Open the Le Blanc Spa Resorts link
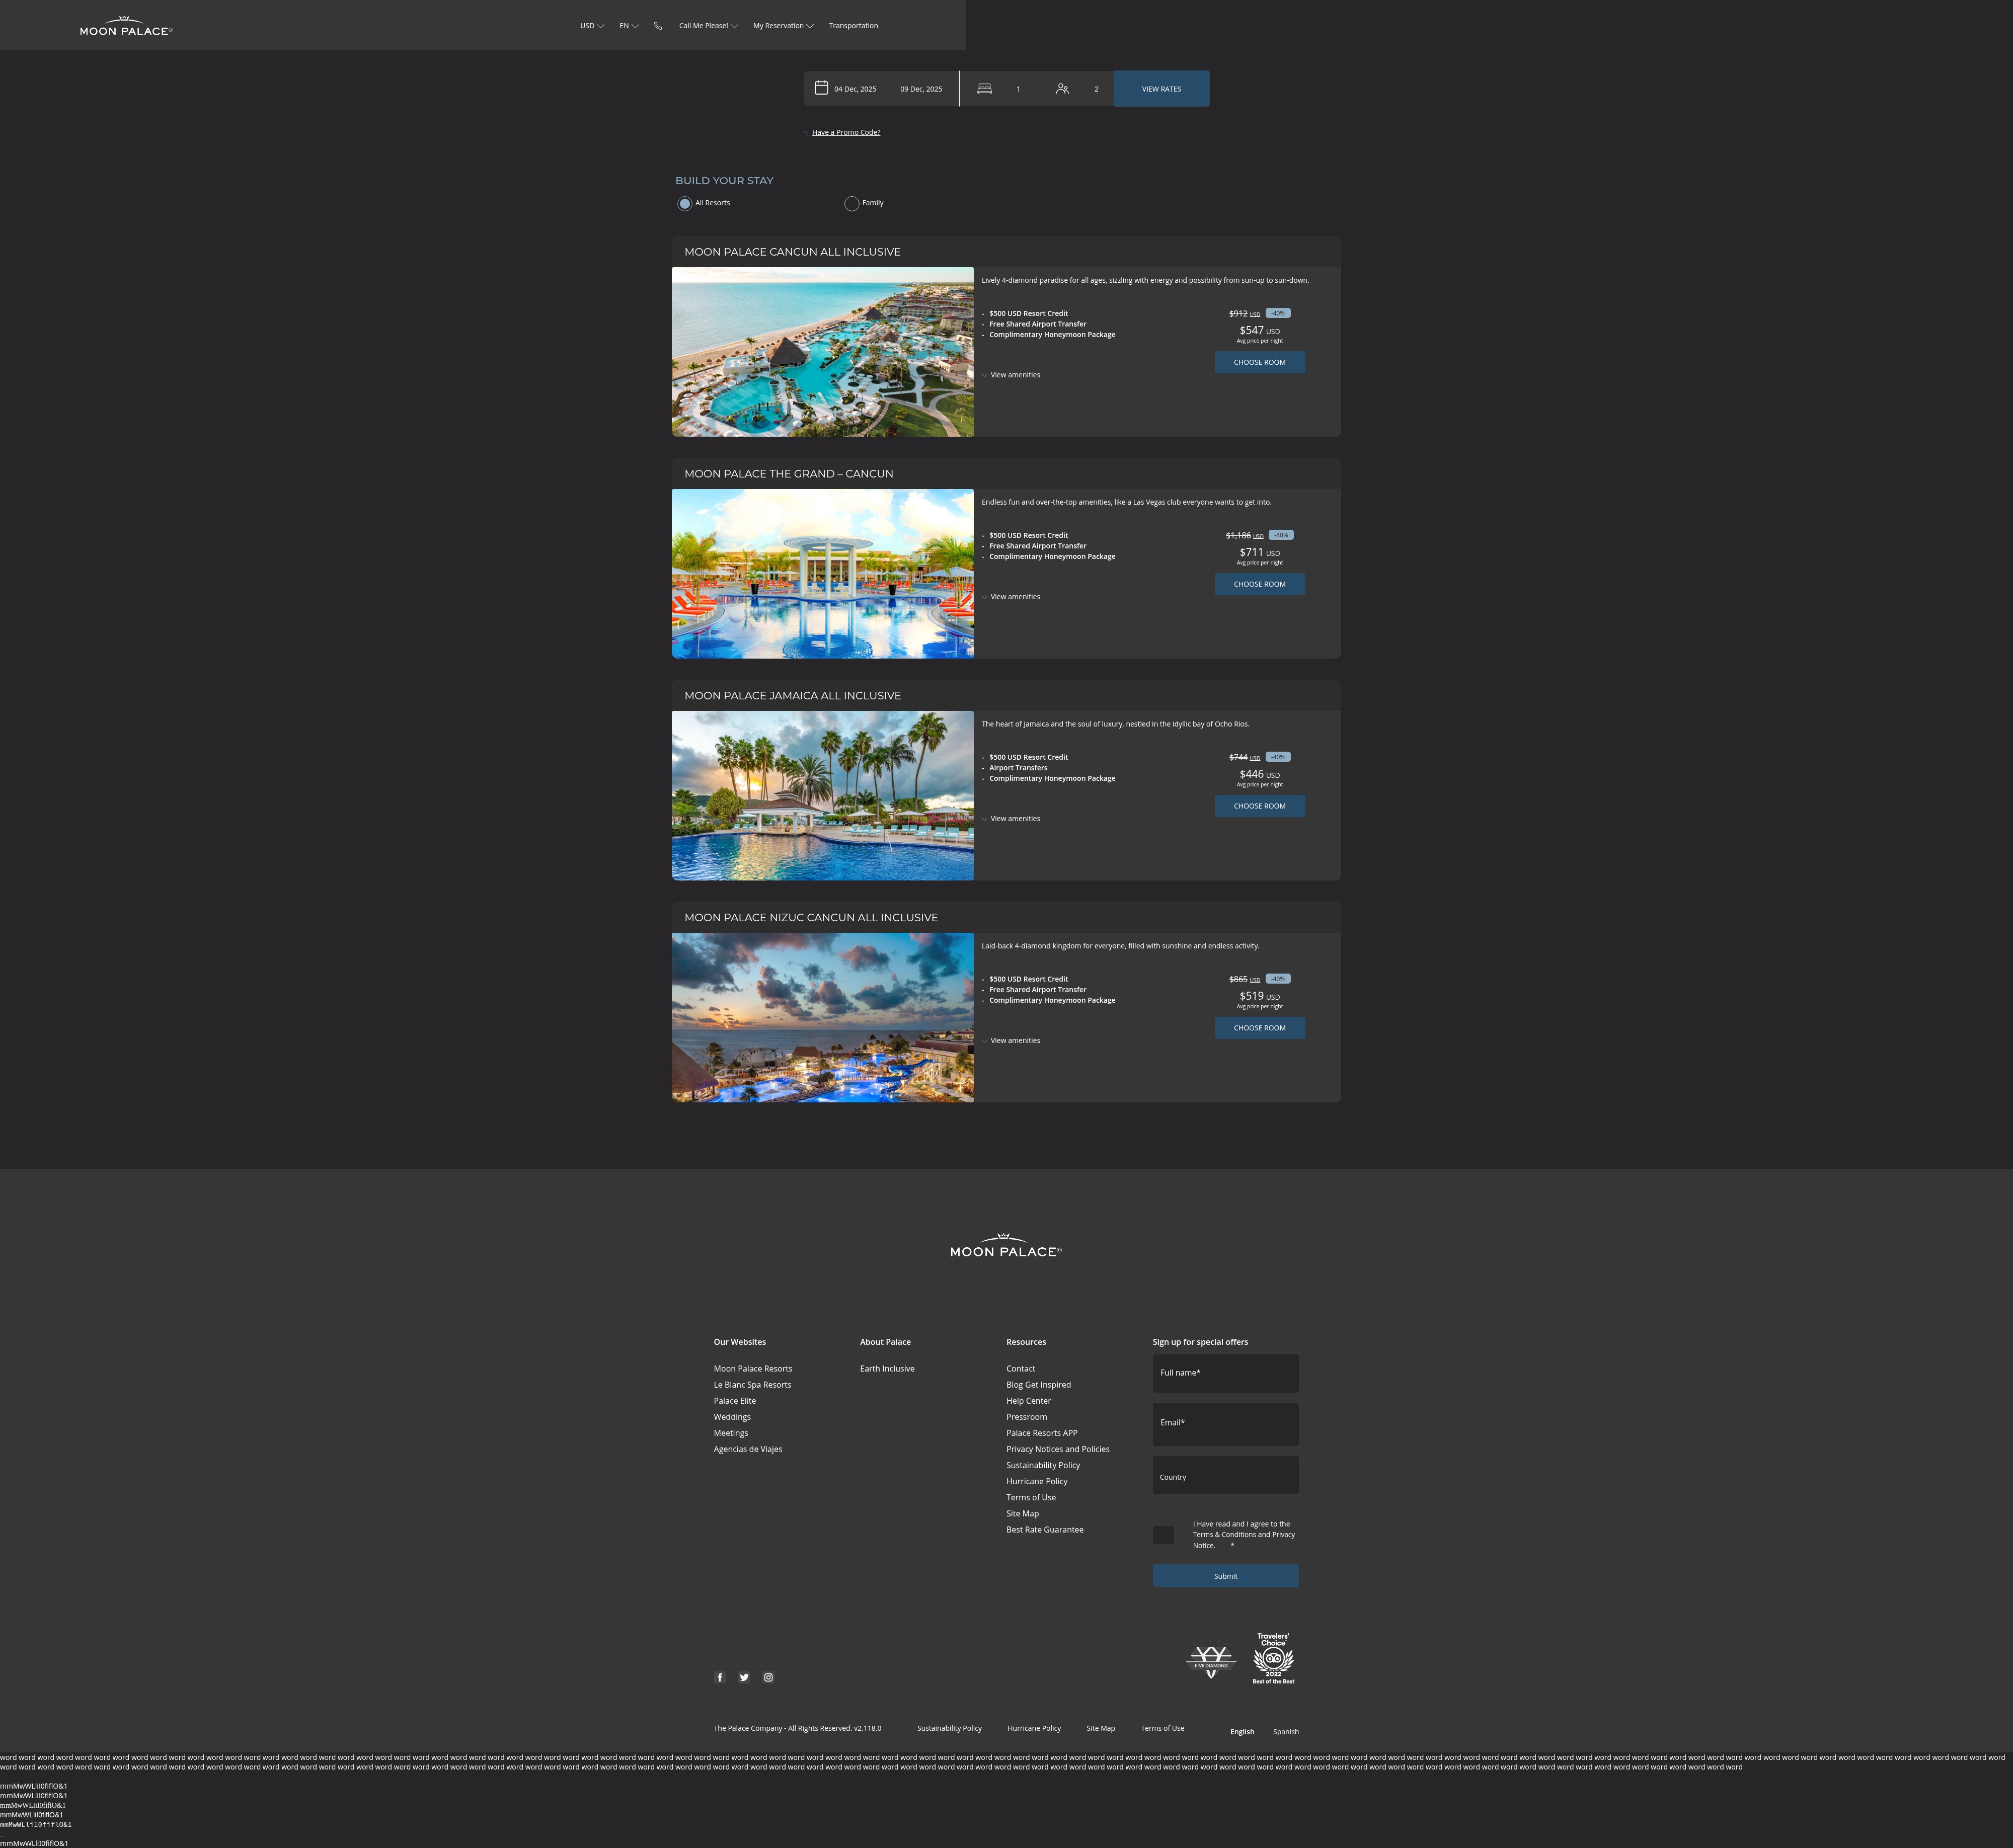Screen dimensions: 2013x1848 click(x=752, y=1385)
